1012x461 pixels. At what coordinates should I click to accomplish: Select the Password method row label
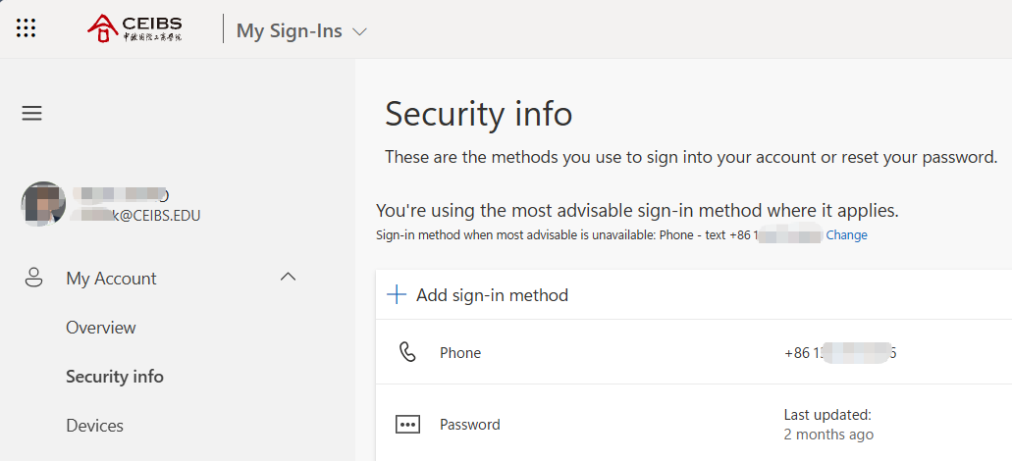[470, 425]
